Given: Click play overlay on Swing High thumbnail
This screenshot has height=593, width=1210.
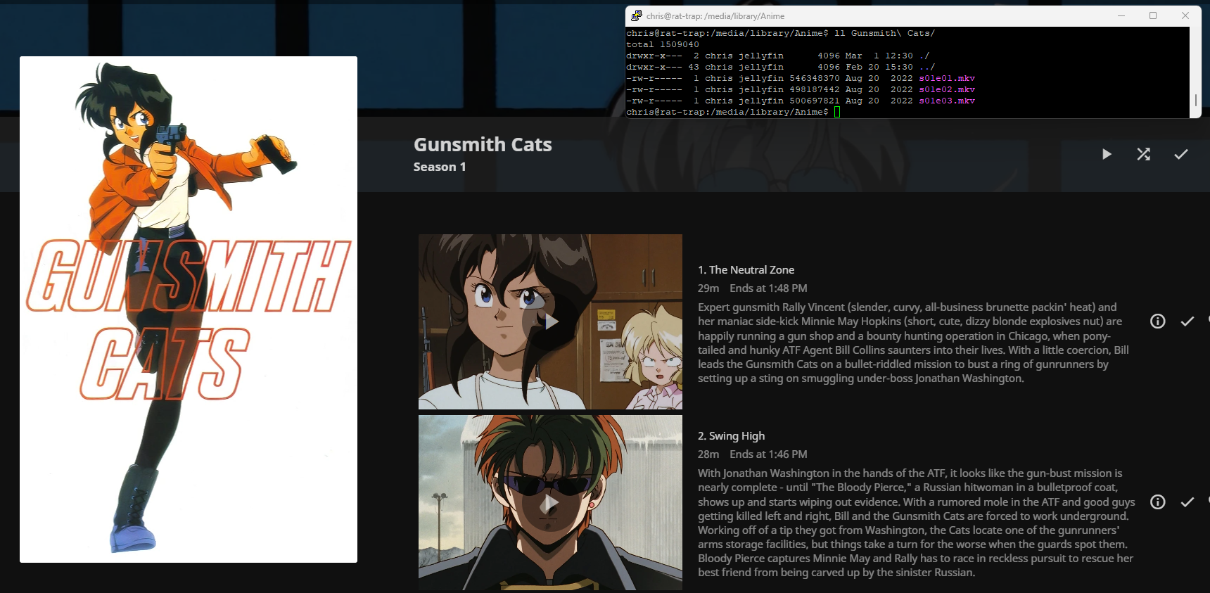Looking at the screenshot, I should pyautogui.click(x=550, y=503).
